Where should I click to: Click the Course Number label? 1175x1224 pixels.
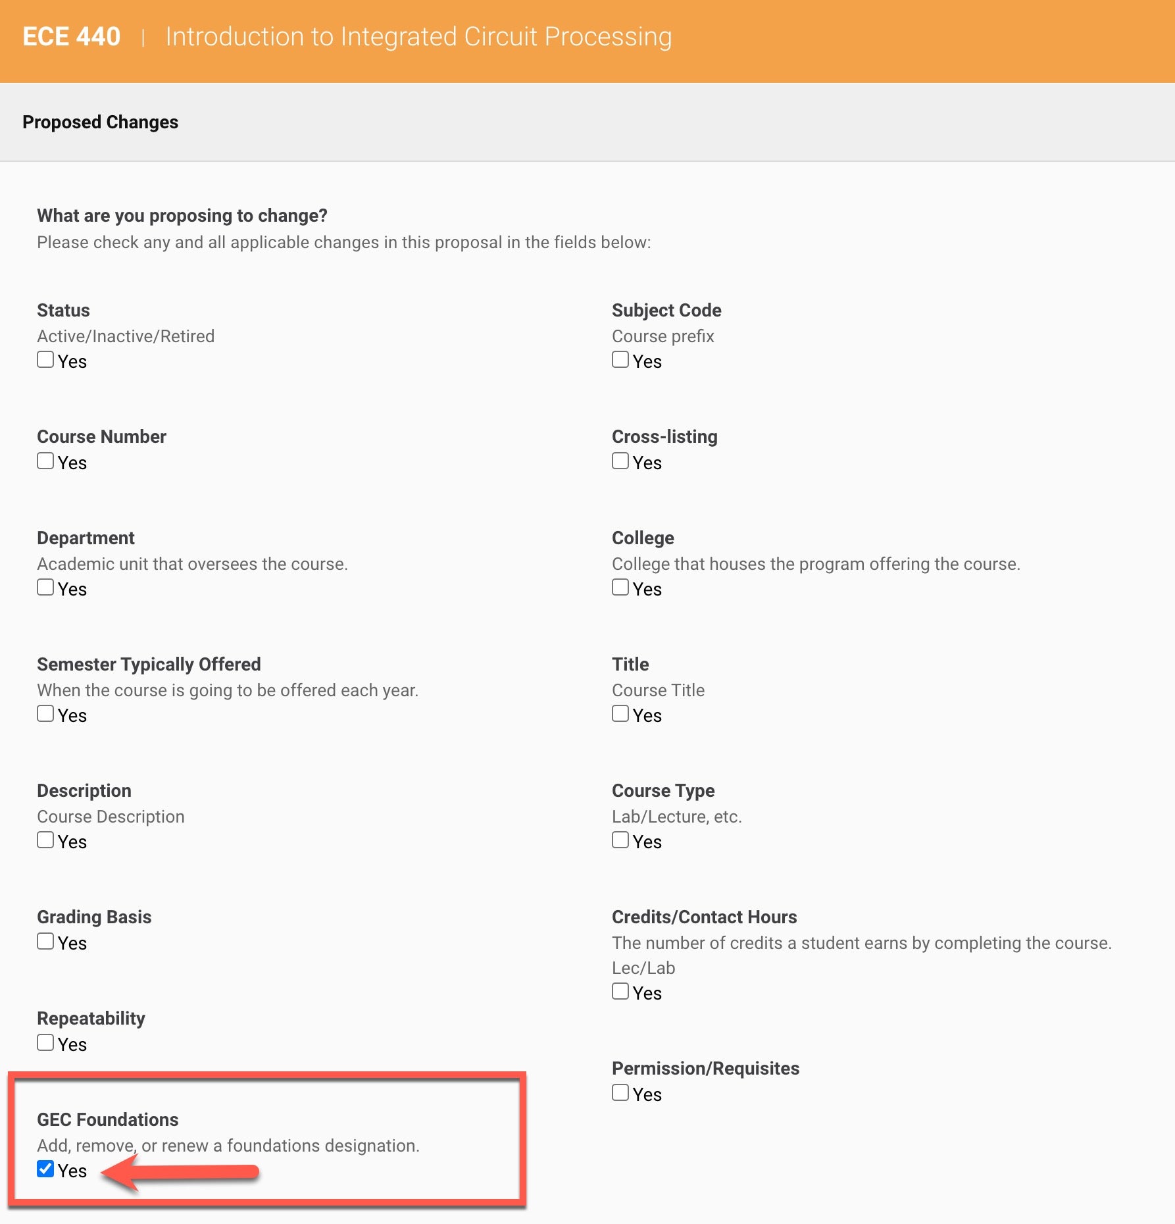coord(101,437)
